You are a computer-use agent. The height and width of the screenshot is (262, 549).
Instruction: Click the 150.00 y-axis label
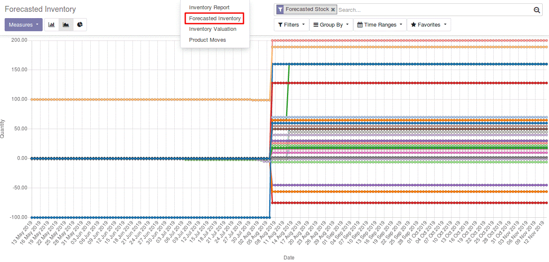[x=19, y=70]
